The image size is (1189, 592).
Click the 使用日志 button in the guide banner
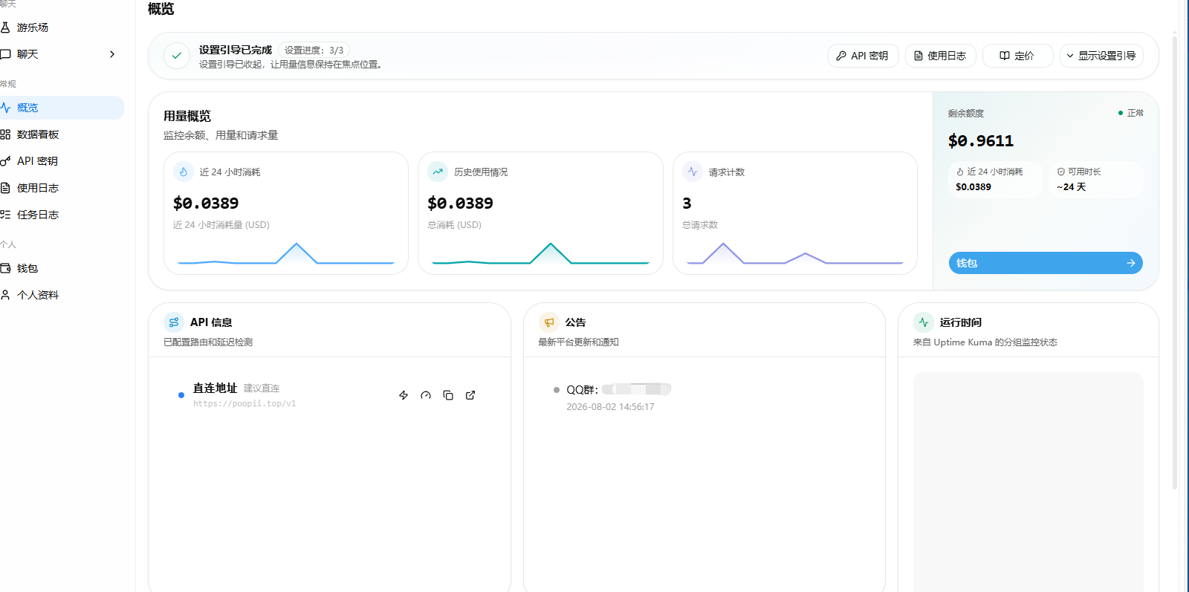[x=940, y=56]
